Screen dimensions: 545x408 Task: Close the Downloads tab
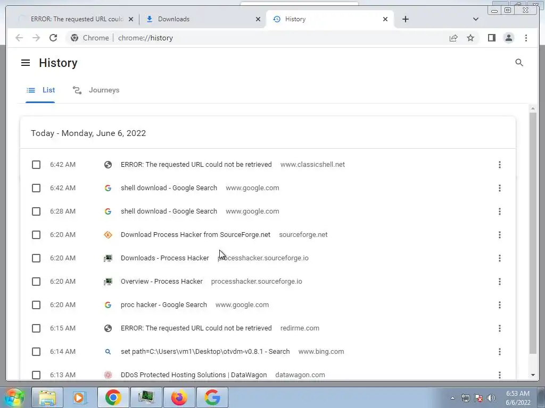258,19
